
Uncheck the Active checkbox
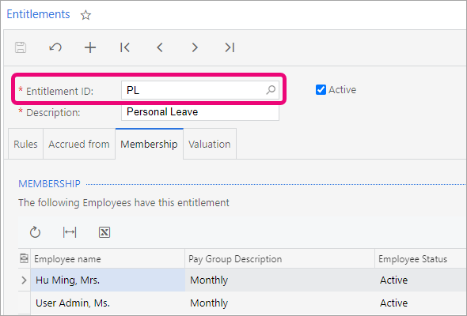tap(321, 90)
